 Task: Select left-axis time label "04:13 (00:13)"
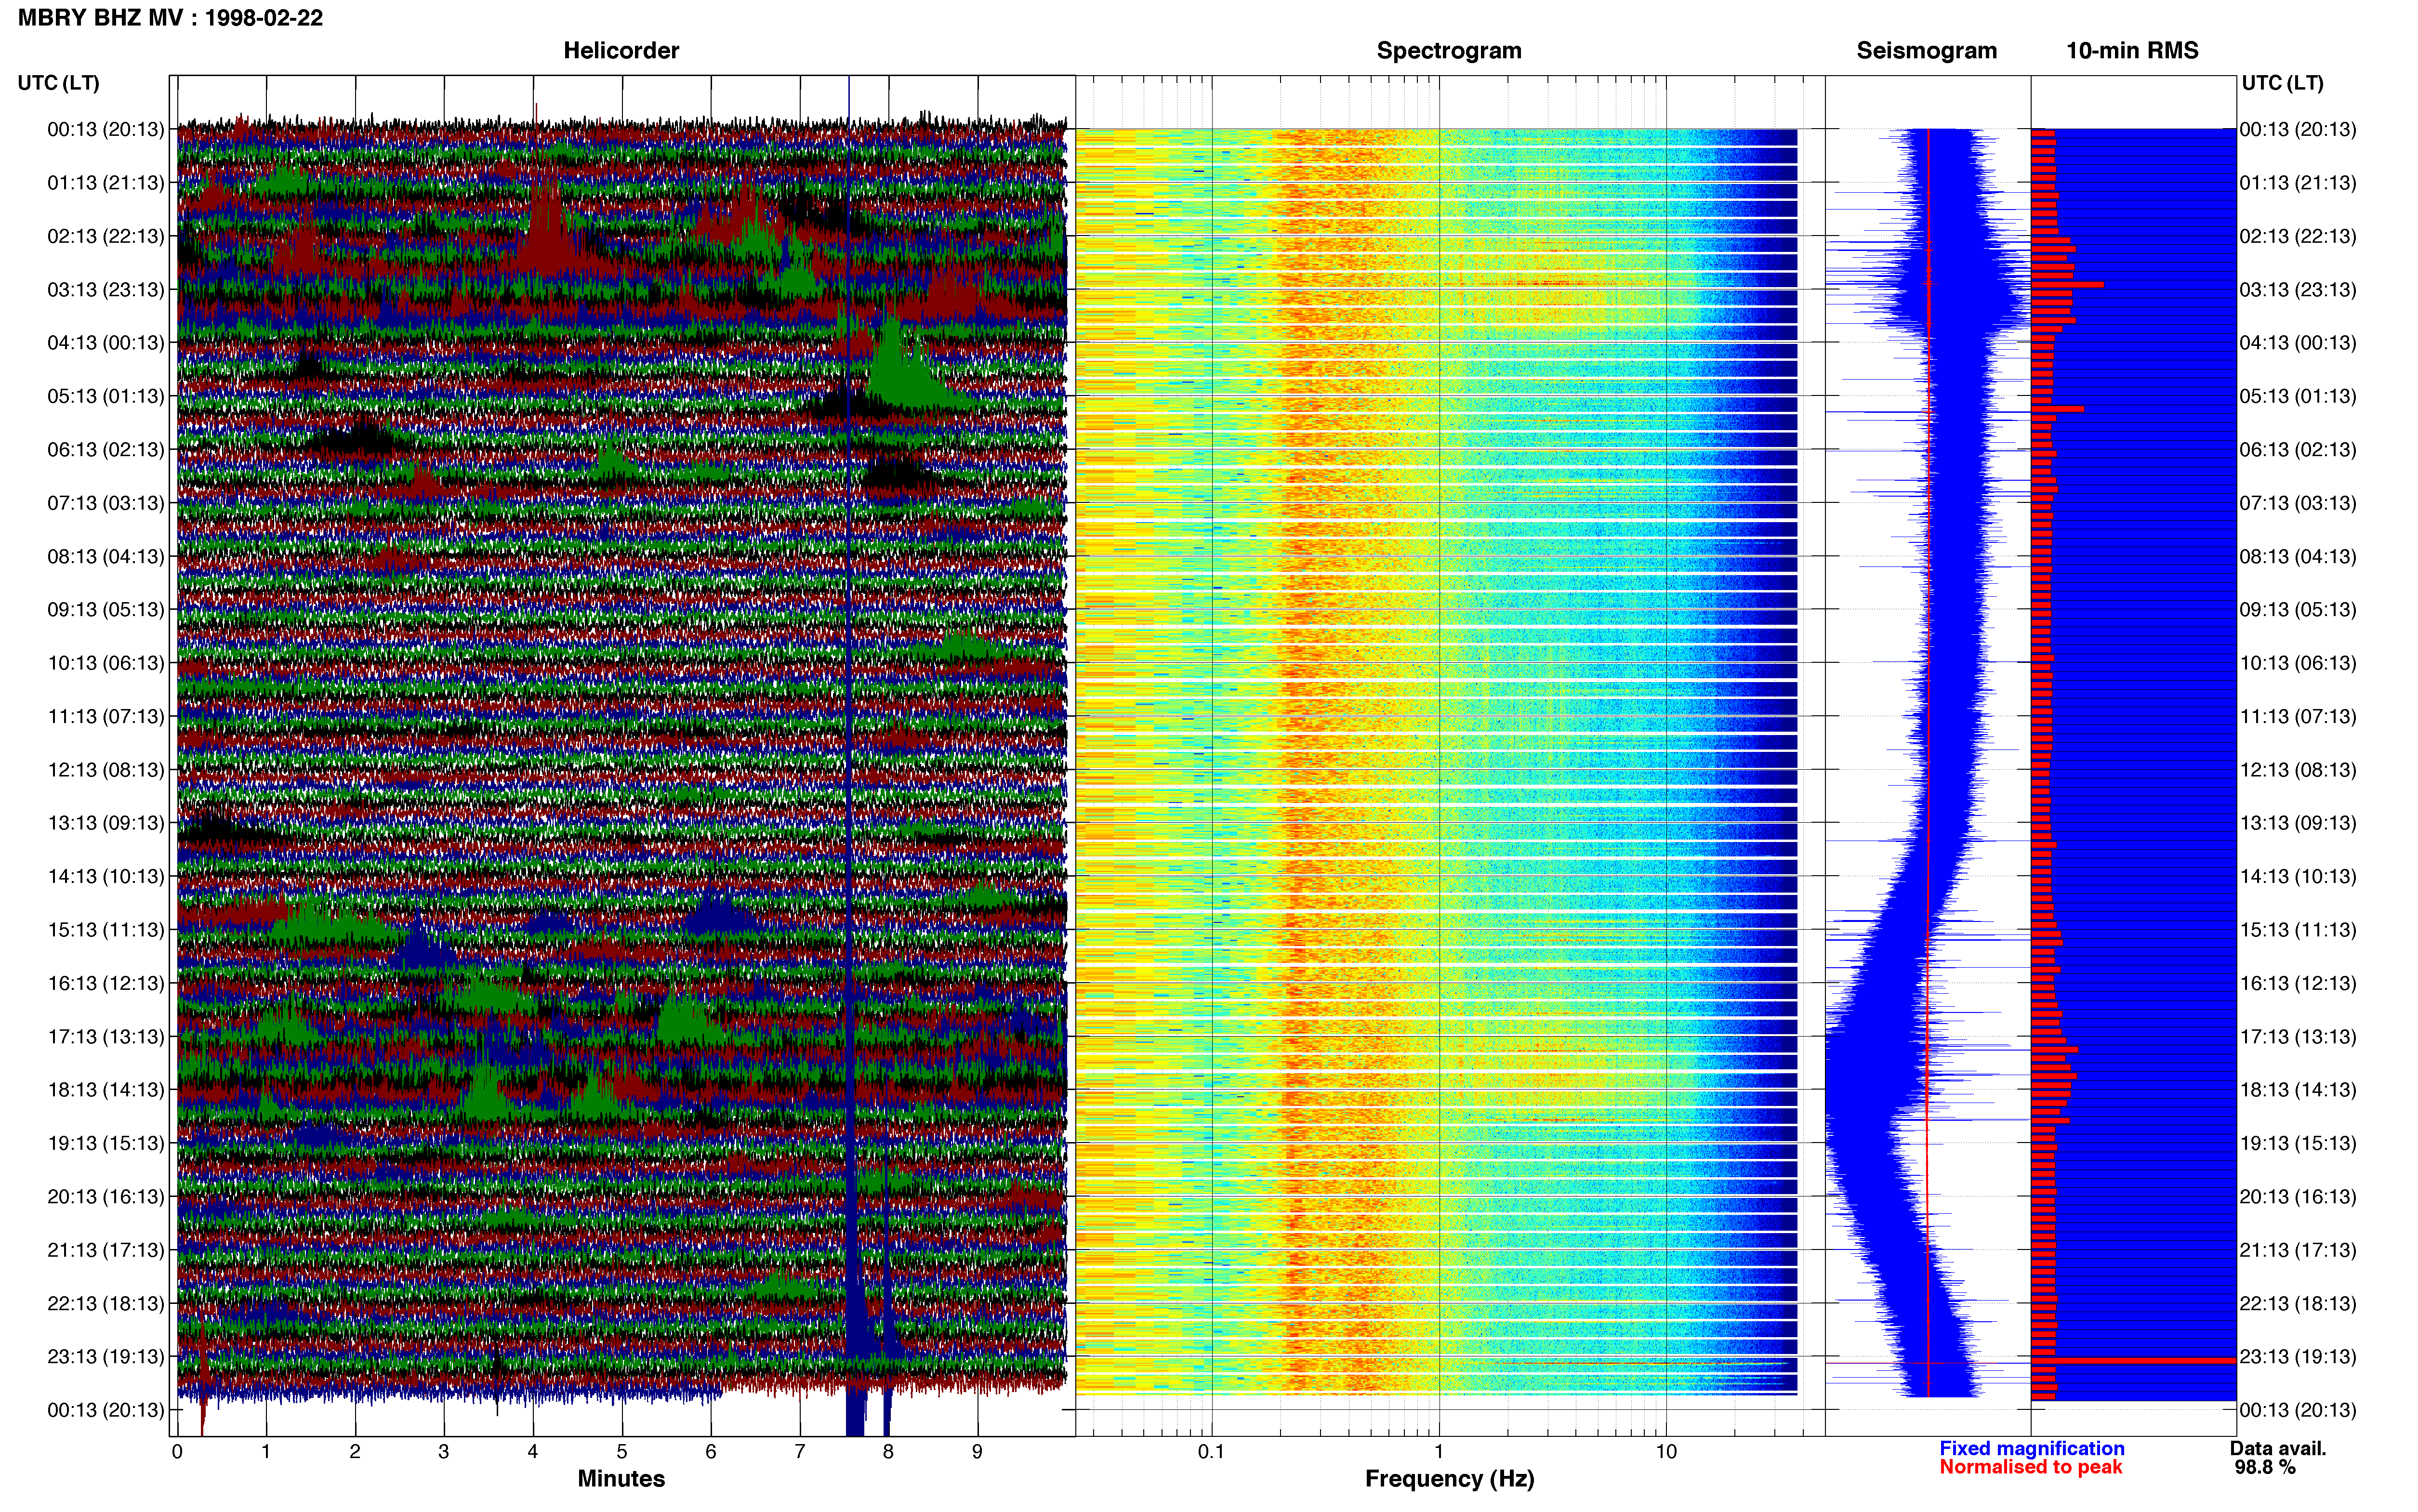point(105,342)
